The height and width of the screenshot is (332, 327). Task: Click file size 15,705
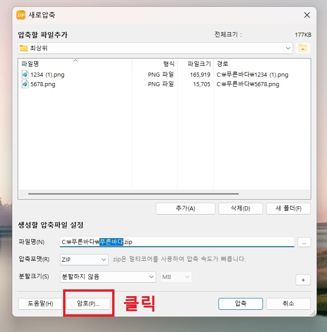point(202,84)
